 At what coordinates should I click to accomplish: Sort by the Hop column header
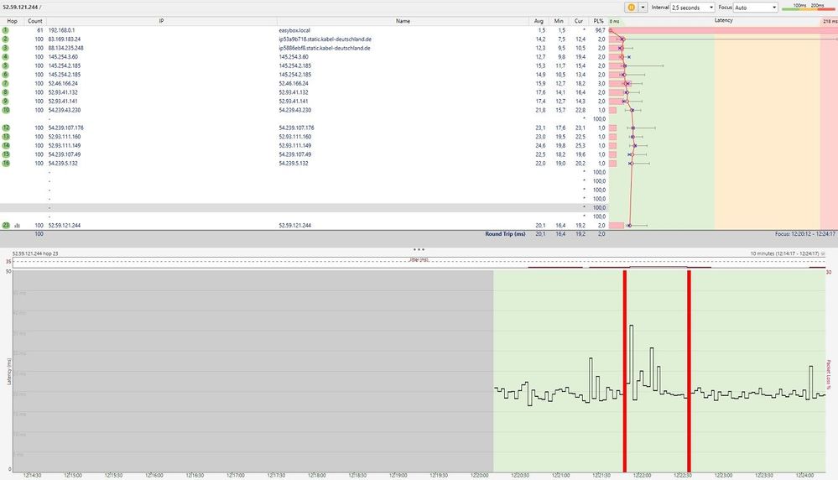click(x=12, y=21)
